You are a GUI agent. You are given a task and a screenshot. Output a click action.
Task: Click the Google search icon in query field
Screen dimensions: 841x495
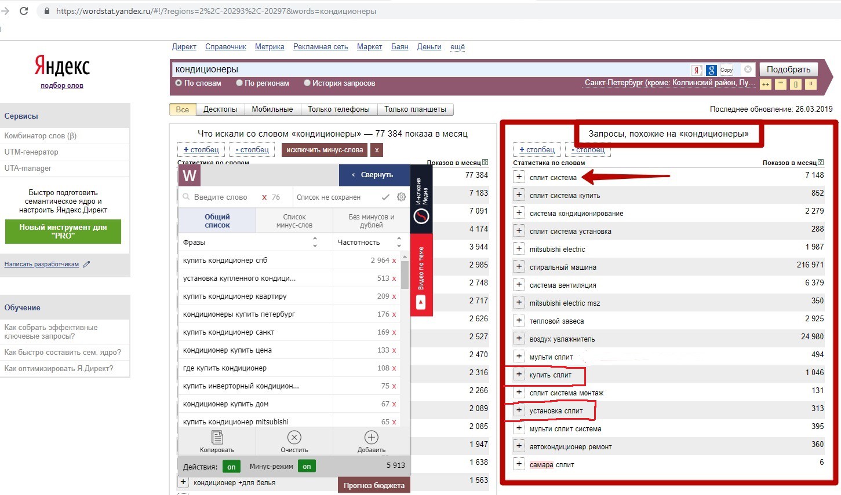click(711, 70)
